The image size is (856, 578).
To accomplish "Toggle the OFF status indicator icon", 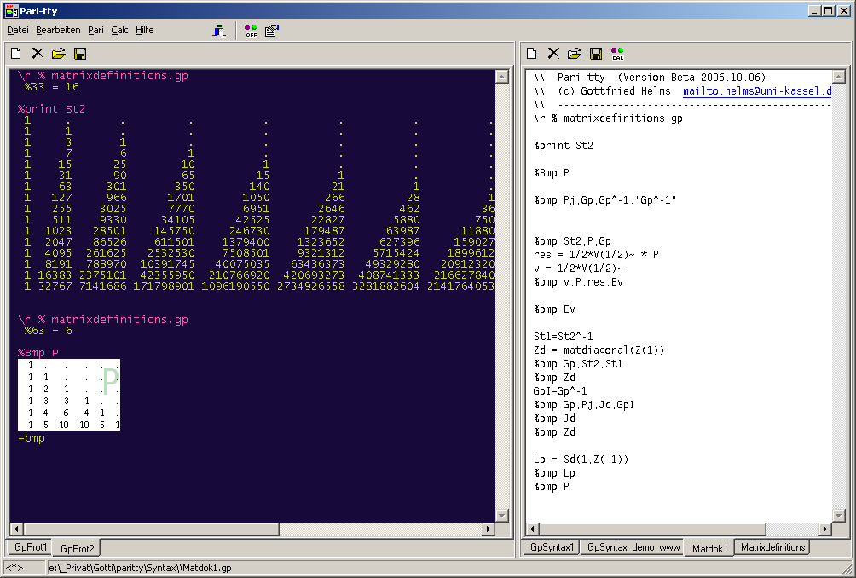I will [x=251, y=30].
